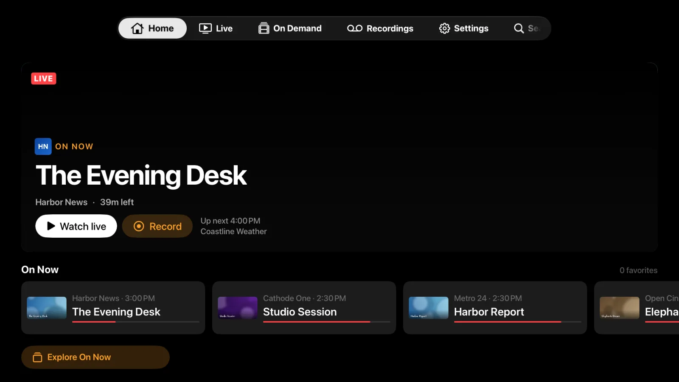Image resolution: width=679 pixels, height=382 pixels.
Task: Click the "Studio Session" card title
Action: point(300,312)
